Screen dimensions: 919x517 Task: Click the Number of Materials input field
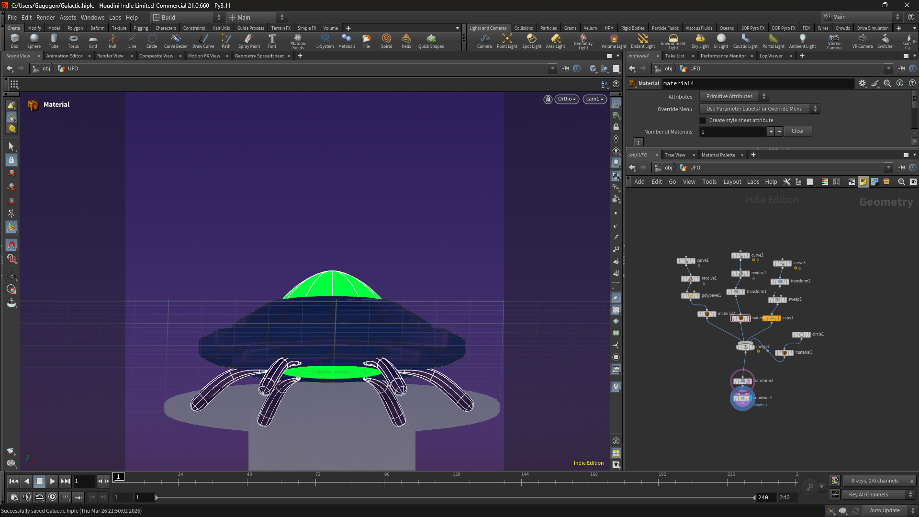pyautogui.click(x=732, y=132)
